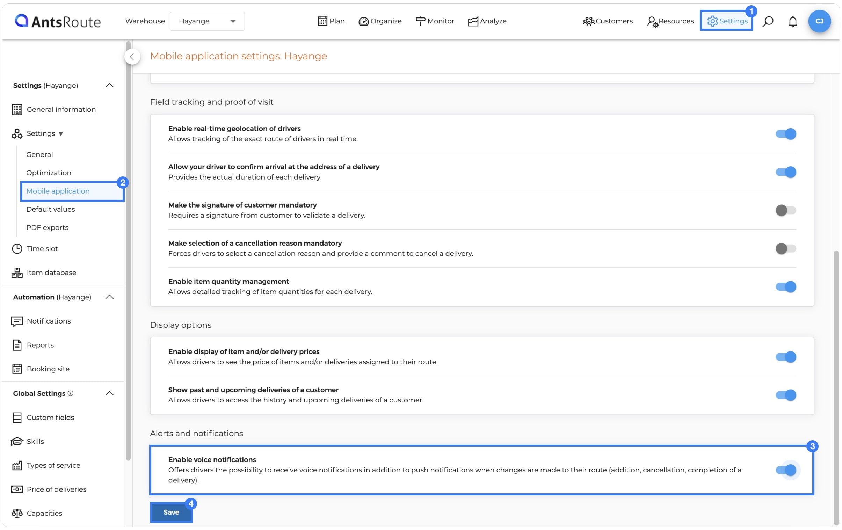Open the Plan menu
The height and width of the screenshot is (530, 842).
331,21
